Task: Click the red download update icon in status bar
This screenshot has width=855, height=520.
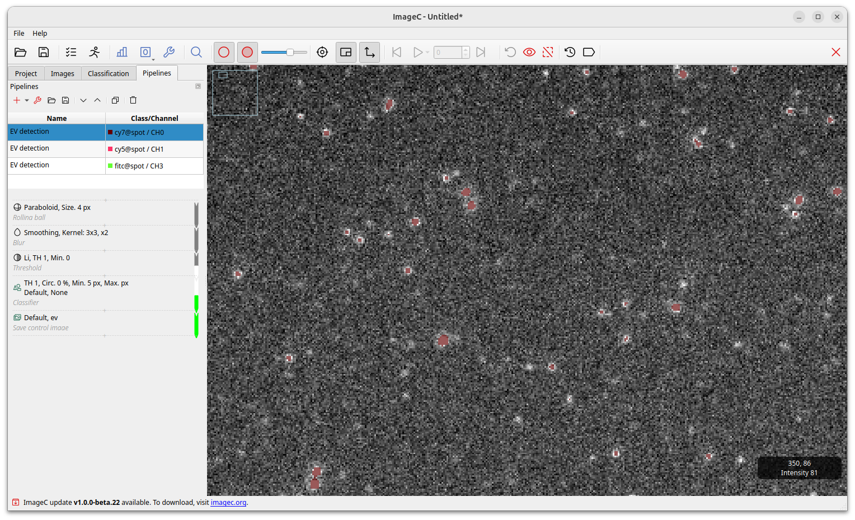Action: [16, 503]
